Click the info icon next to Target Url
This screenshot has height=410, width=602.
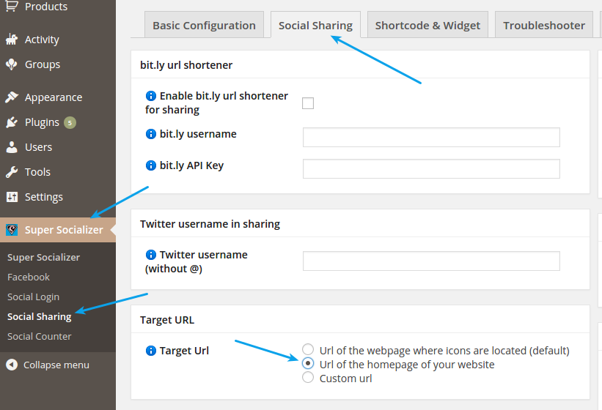click(151, 351)
